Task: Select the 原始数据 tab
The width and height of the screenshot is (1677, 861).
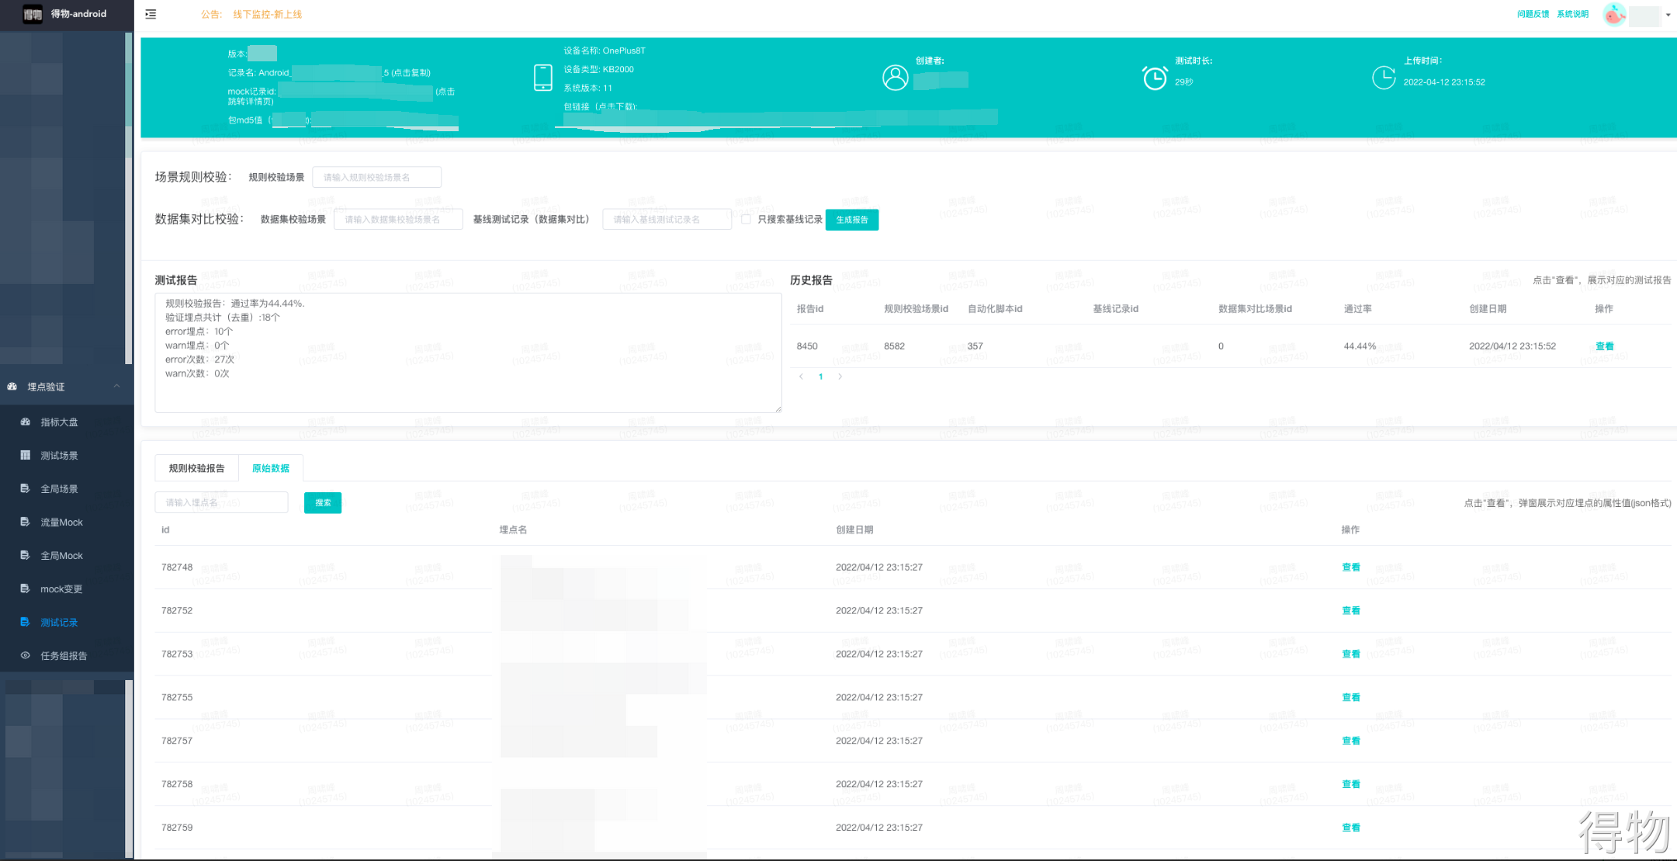Action: pyautogui.click(x=271, y=468)
